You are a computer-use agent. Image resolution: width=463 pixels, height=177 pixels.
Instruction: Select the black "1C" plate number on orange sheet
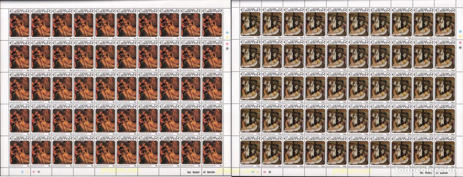click(39, 172)
